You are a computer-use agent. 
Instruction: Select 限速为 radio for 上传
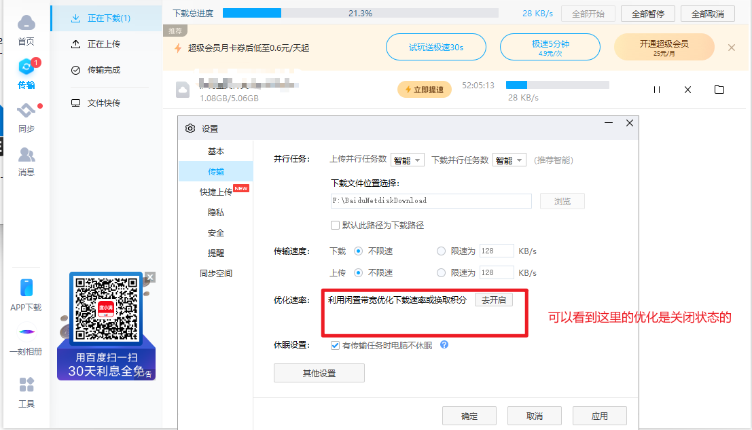(441, 273)
